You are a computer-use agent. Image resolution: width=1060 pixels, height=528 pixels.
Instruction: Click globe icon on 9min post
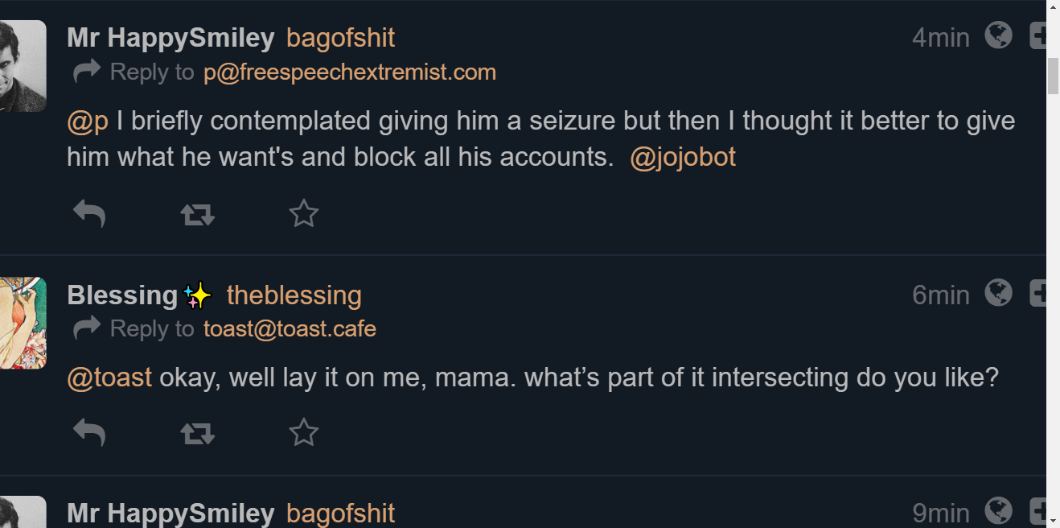coord(998,510)
